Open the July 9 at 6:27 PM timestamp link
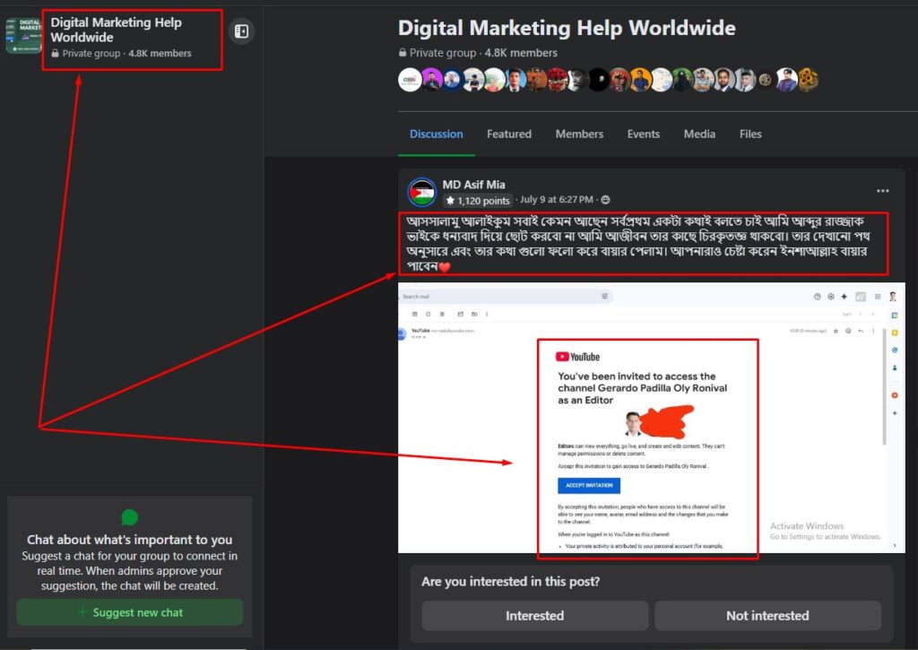Viewport: 918px width, 650px height. [x=556, y=199]
